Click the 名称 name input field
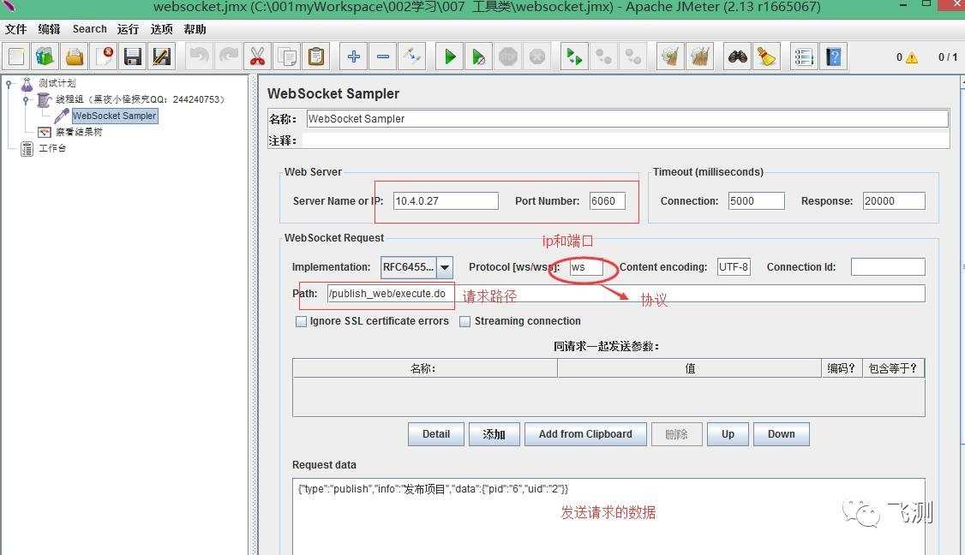 point(627,119)
